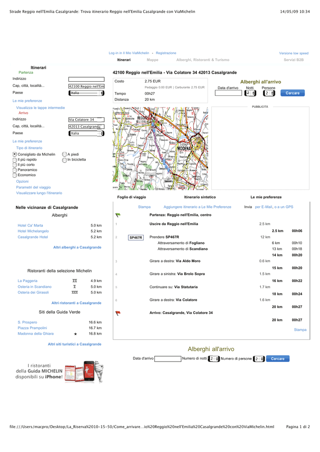Open the Numero di persone selector
Screen dimensions: 320x452
[x=259, y=359]
